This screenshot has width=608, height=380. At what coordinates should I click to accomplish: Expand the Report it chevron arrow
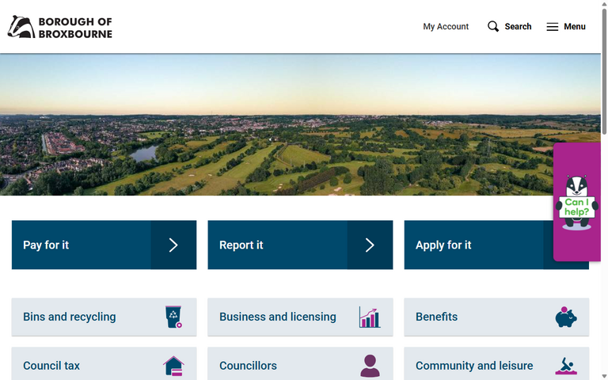pyautogui.click(x=370, y=245)
